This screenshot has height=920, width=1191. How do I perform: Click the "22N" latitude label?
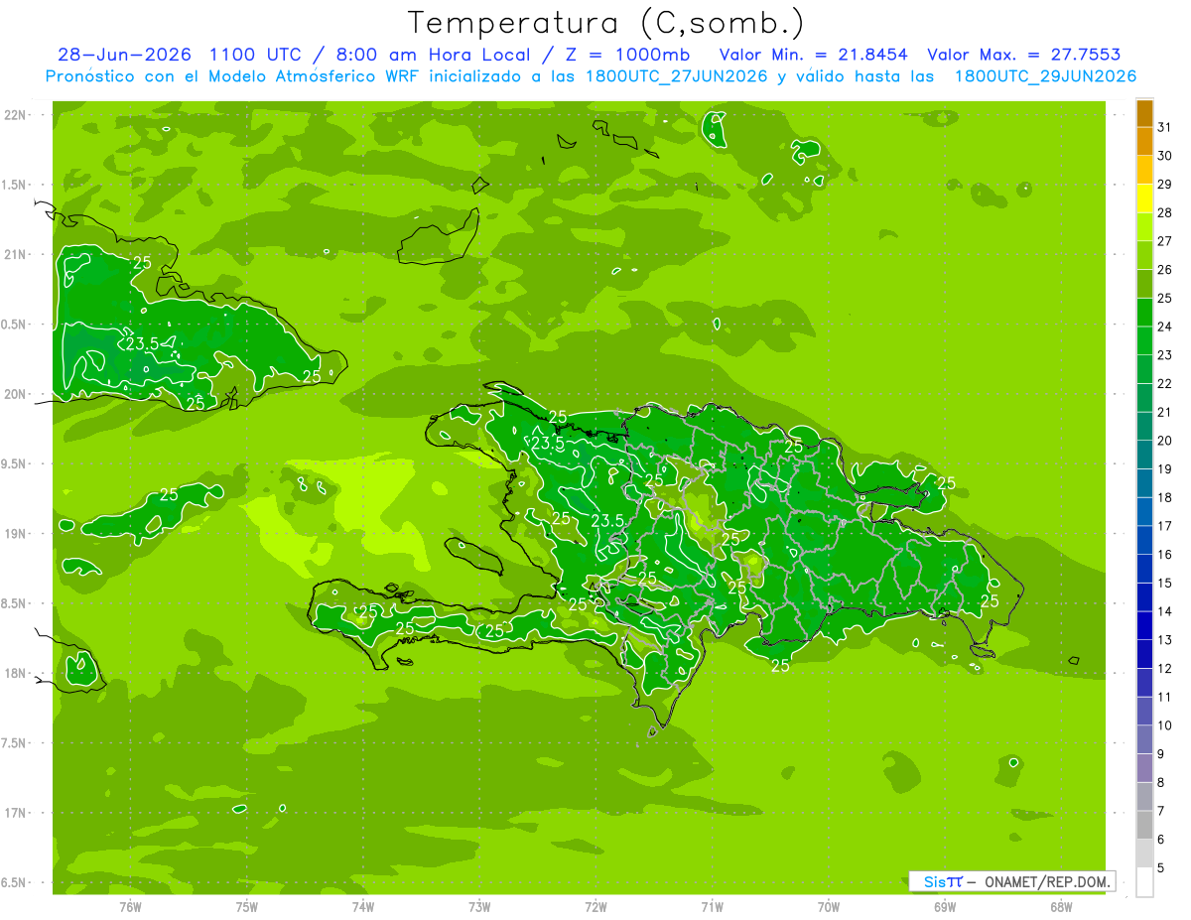point(14,115)
